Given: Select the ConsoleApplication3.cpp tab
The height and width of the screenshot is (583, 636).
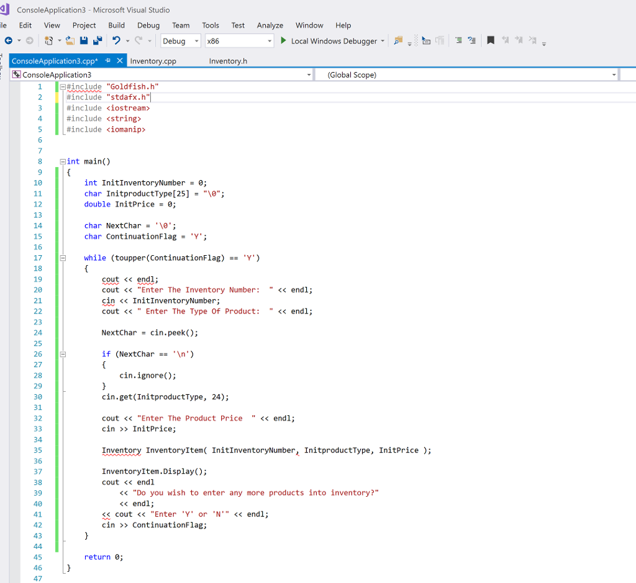Looking at the screenshot, I should [x=55, y=61].
